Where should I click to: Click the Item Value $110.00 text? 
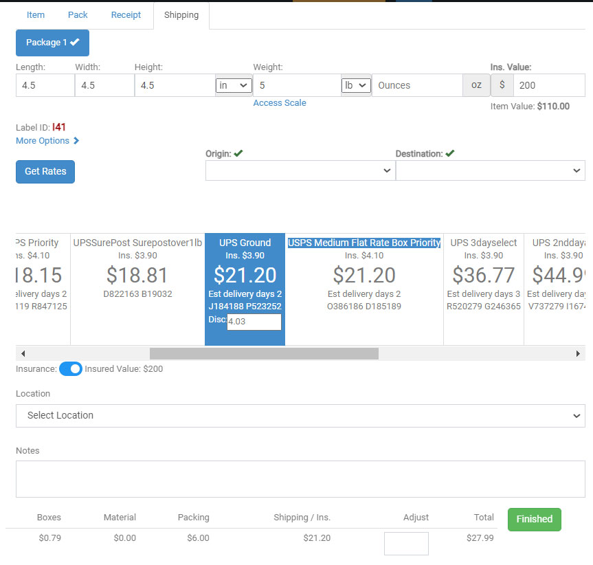click(x=530, y=107)
